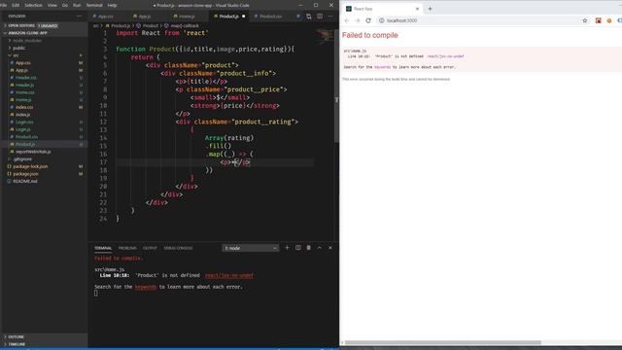Image resolution: width=622 pixels, height=350 pixels.
Task: Close the terminal panel
Action: coord(330,248)
